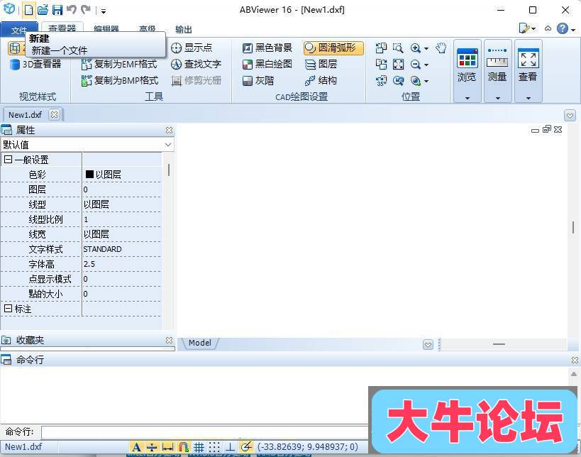Click the previous zoom view icon
Viewport: 581px width, 457px height.
pyautogui.click(x=398, y=81)
